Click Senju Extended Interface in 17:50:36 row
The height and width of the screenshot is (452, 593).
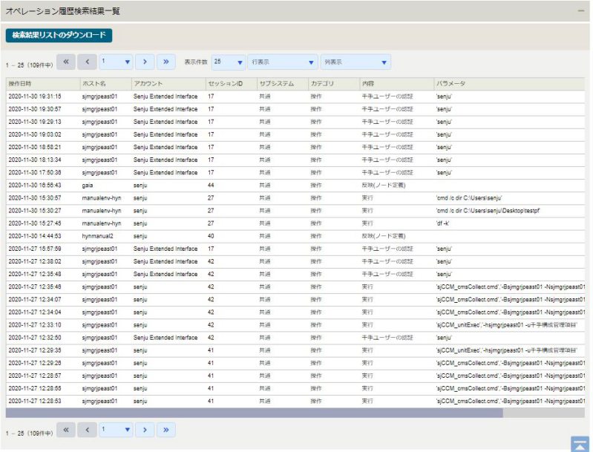[166, 172]
